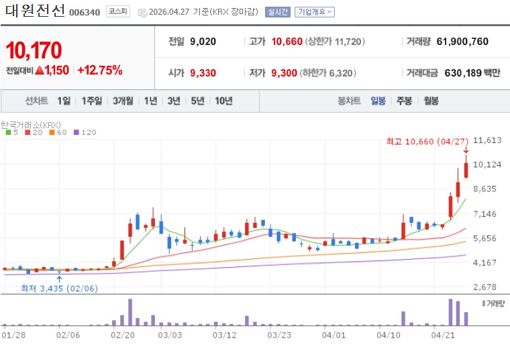Switch to the 1년 line chart
The height and width of the screenshot is (347, 510).
150,101
